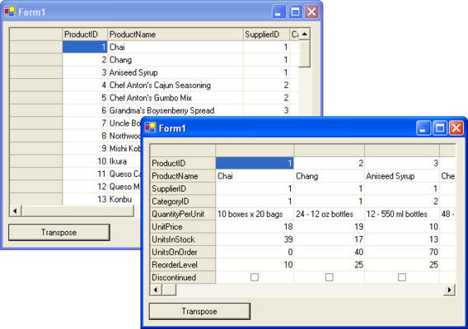The height and width of the screenshot is (329, 468).
Task: Click the SupplierID column header
Action: click(266, 35)
